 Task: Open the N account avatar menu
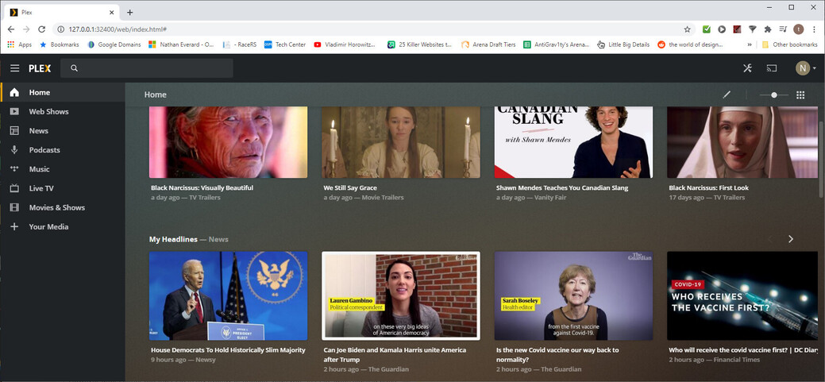[x=803, y=68]
